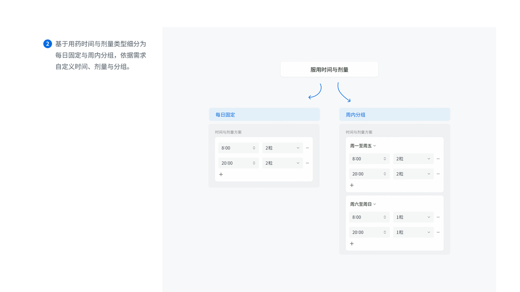Click the 8:00 time field under 周六至周日
This screenshot has height=292, width=520.
pos(369,217)
